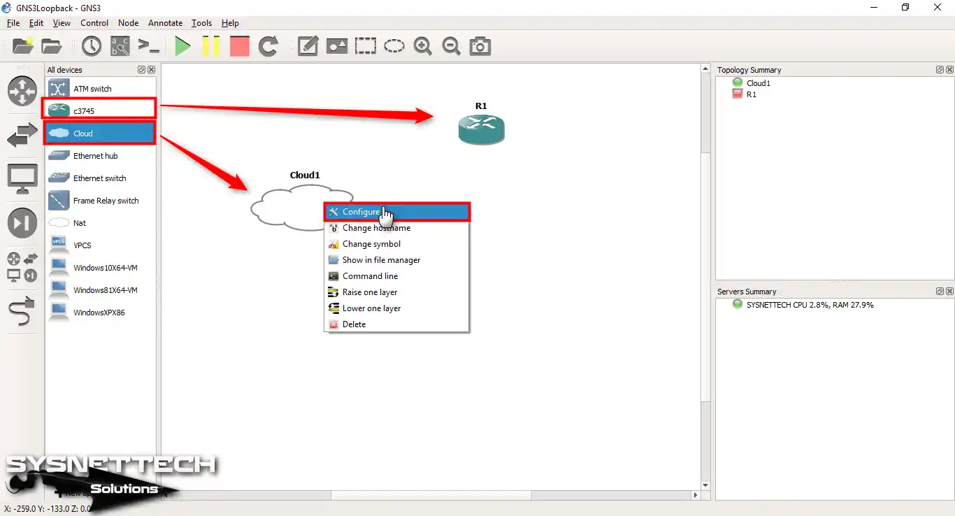Select c3745 router in device list

pyautogui.click(x=100, y=110)
